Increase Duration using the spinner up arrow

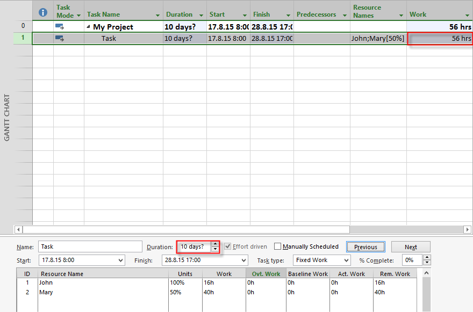[216, 244]
